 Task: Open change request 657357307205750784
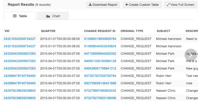pos(100,76)
